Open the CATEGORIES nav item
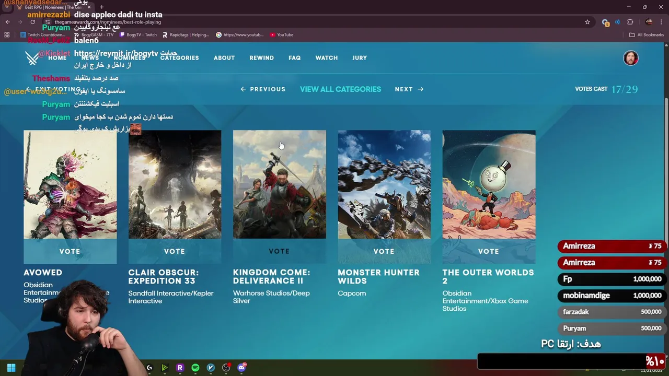The image size is (669, 376). 179,58
